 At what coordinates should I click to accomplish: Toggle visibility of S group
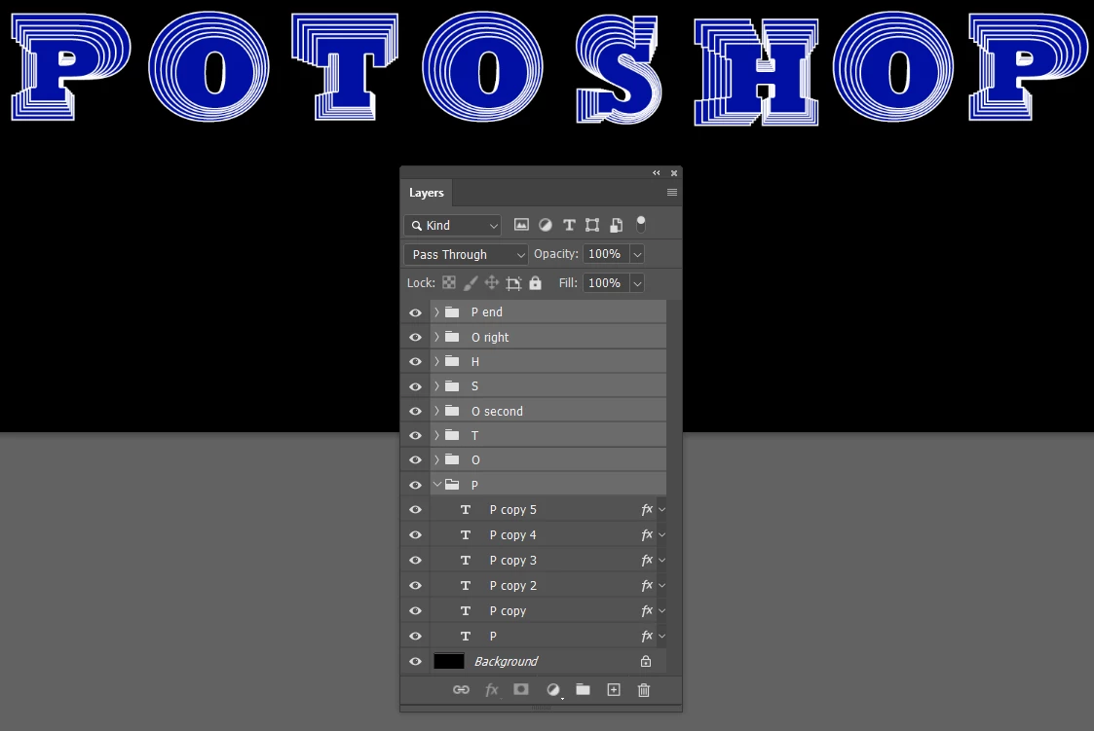415,386
